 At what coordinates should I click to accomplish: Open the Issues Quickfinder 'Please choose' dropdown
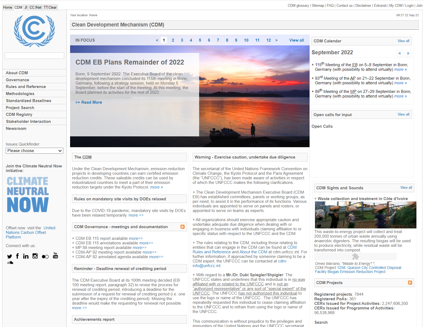[x=34, y=151]
